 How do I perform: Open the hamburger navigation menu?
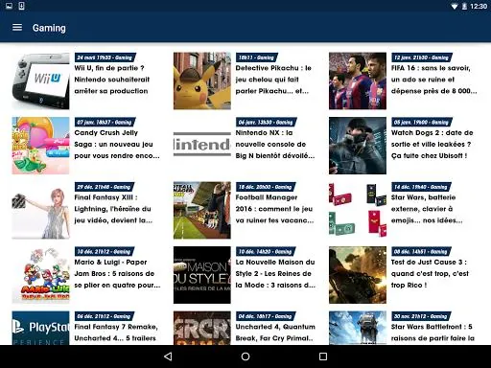17,28
